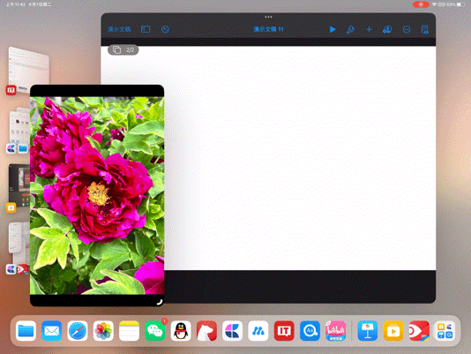Open the yellow play-button video app
The width and height of the screenshot is (471, 354).
[x=393, y=331]
